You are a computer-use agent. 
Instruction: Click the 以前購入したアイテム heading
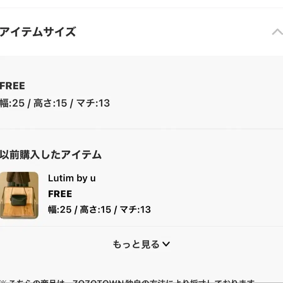click(51, 155)
